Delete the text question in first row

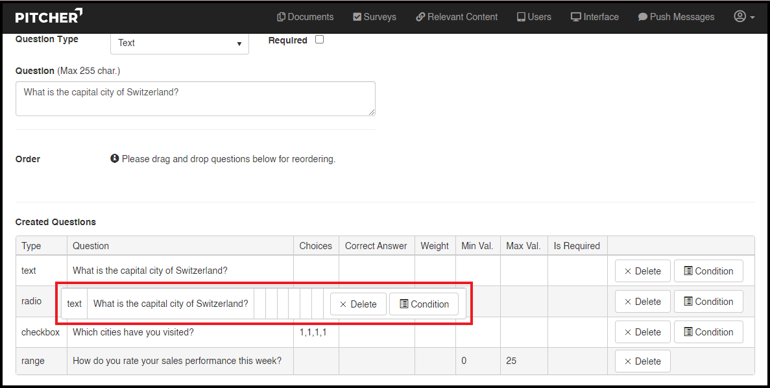[642, 271]
